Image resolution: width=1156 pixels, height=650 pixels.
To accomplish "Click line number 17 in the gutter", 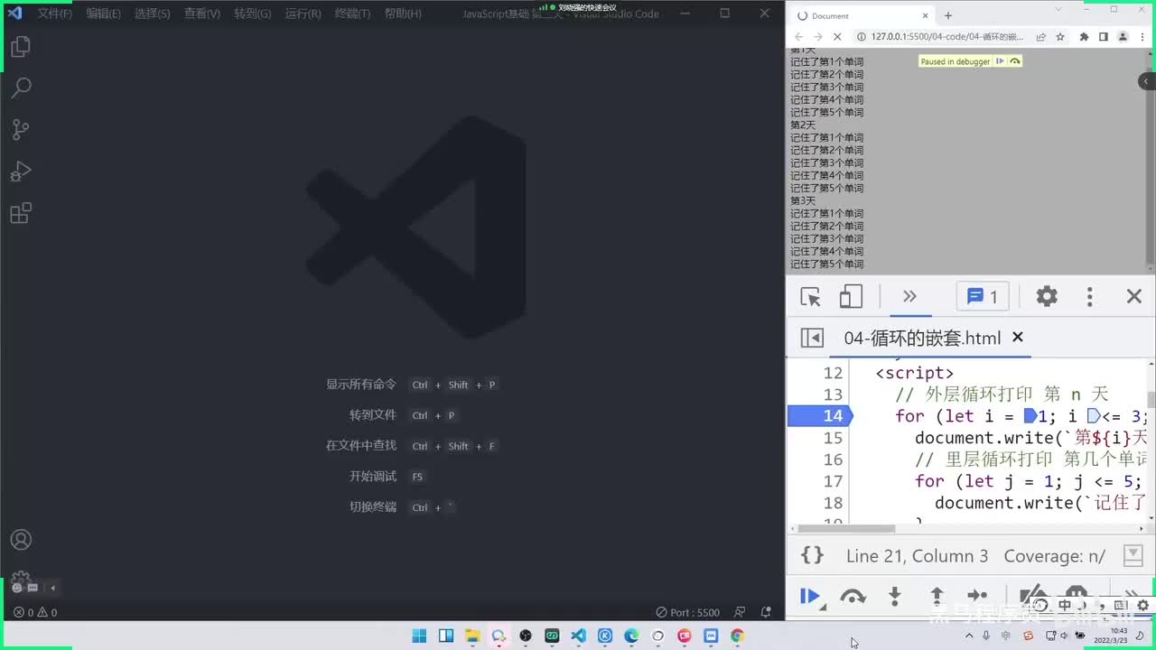I will click(x=833, y=481).
